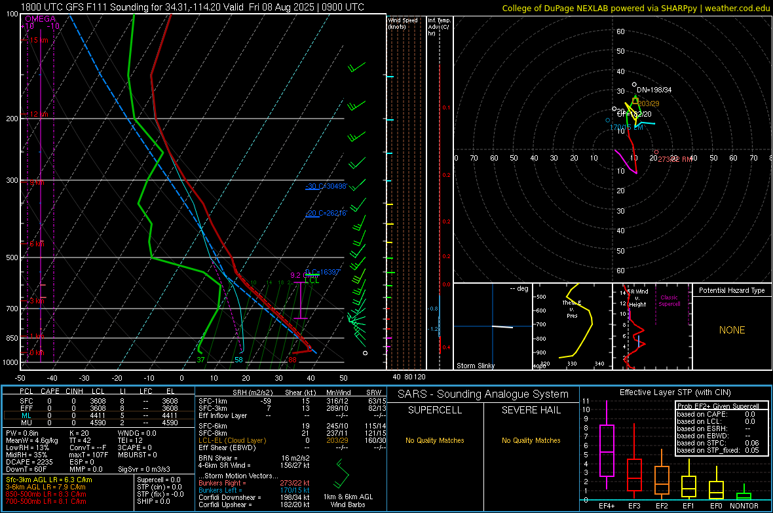
Task: Click the "maxT = 107F" value
Action: tap(88, 454)
